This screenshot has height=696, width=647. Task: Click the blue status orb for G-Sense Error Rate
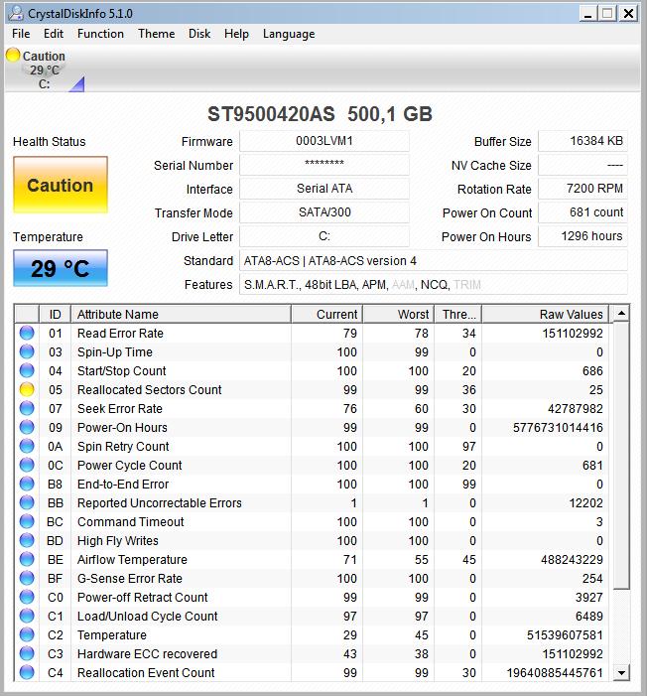(27, 579)
